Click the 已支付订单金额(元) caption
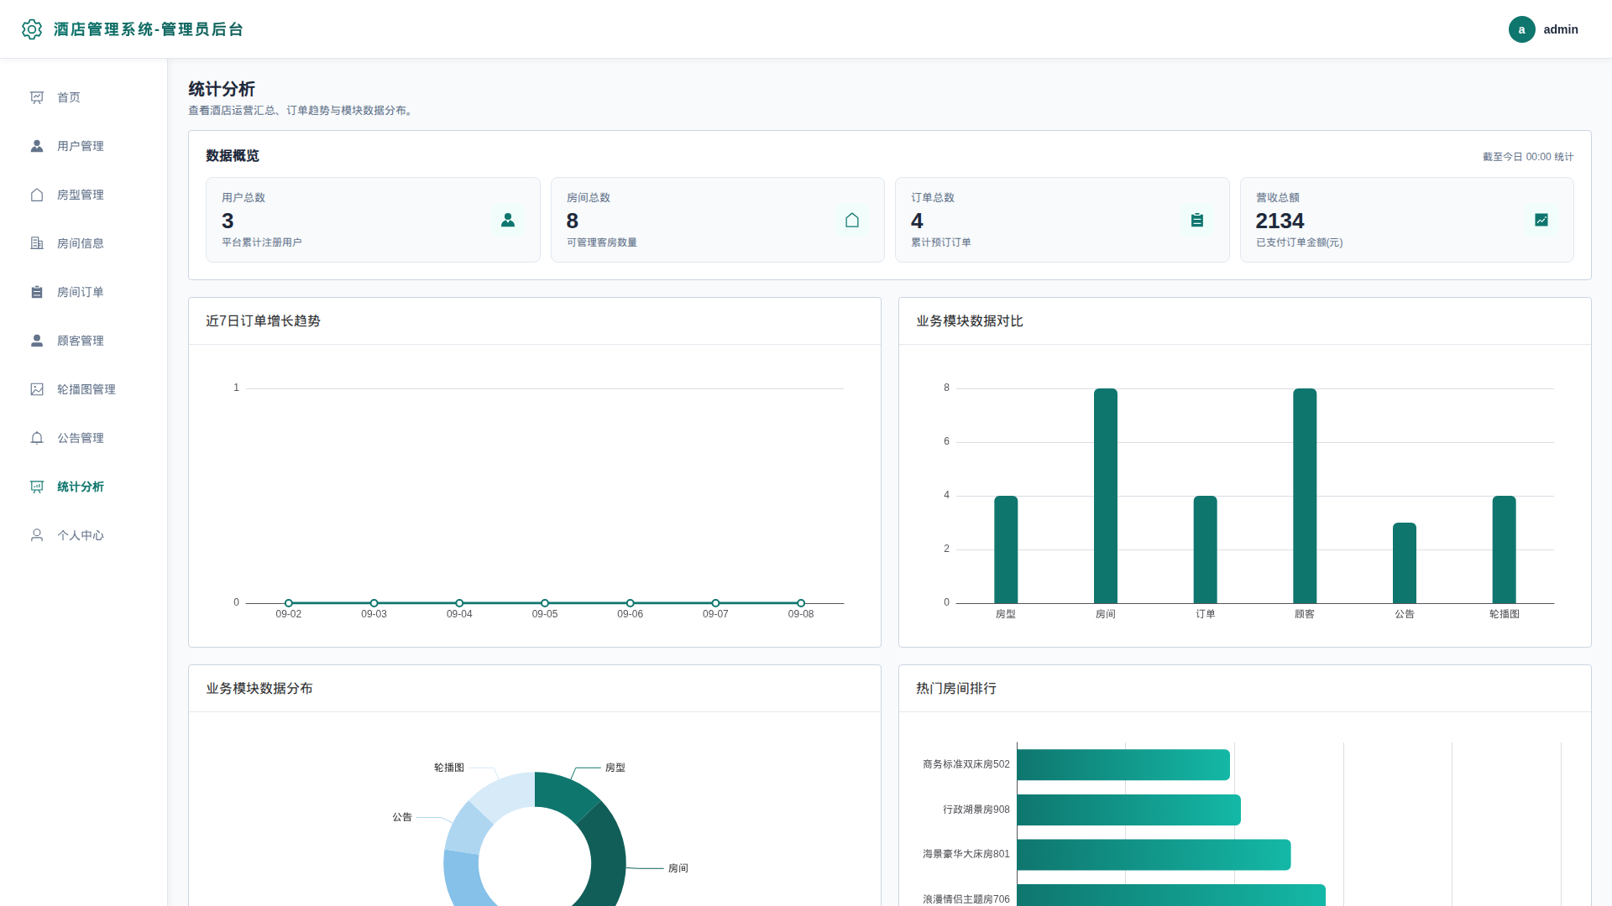 pos(1300,242)
